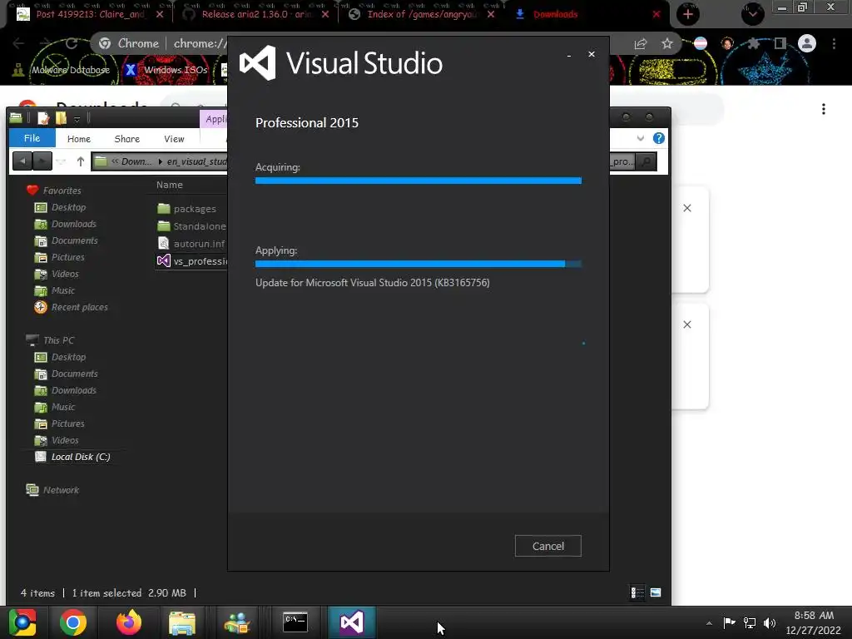
Task: Open Videos under Favorites
Action: (57, 274)
